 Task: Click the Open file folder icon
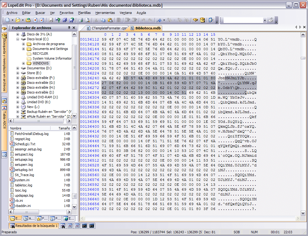pos(18,20)
